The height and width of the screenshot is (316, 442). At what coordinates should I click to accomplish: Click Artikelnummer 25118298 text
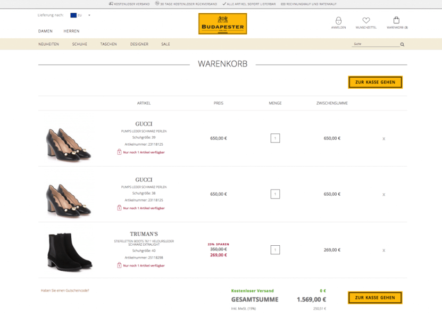pos(144,257)
